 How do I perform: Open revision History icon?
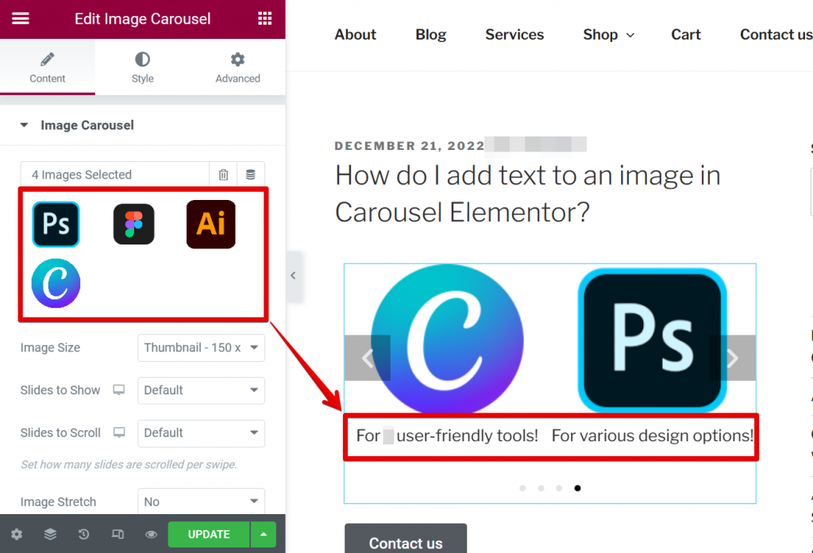click(83, 535)
